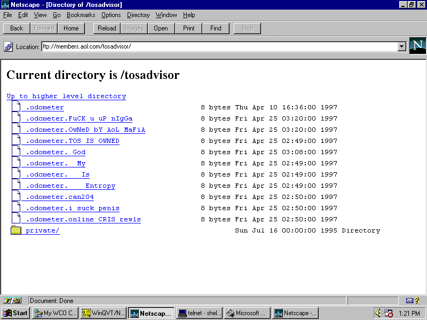Open the 'private/' directory link
This screenshot has height=320, width=427.
43,230
